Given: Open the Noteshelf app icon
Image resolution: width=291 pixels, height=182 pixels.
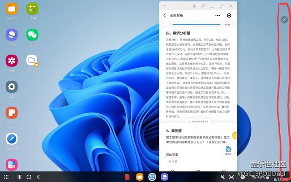Looking at the screenshot, I should [12, 139].
